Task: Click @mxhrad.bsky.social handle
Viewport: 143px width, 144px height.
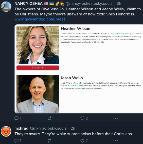Action: click(x=48, y=128)
